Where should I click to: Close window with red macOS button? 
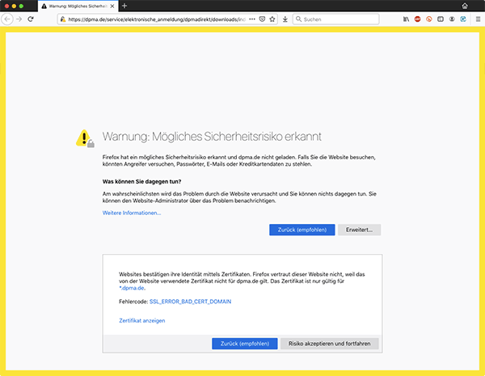tap(6, 6)
